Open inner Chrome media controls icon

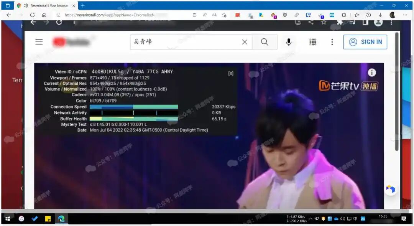click(x=352, y=23)
